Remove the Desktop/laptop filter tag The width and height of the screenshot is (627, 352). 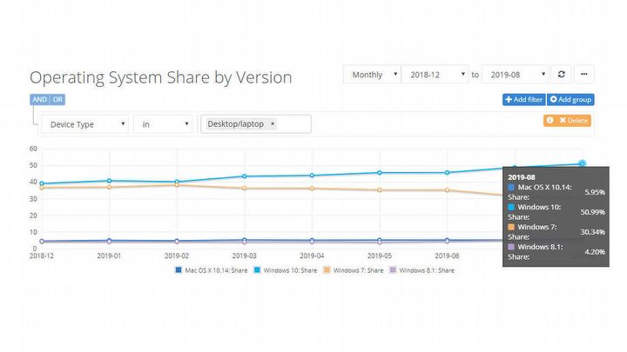(x=273, y=124)
